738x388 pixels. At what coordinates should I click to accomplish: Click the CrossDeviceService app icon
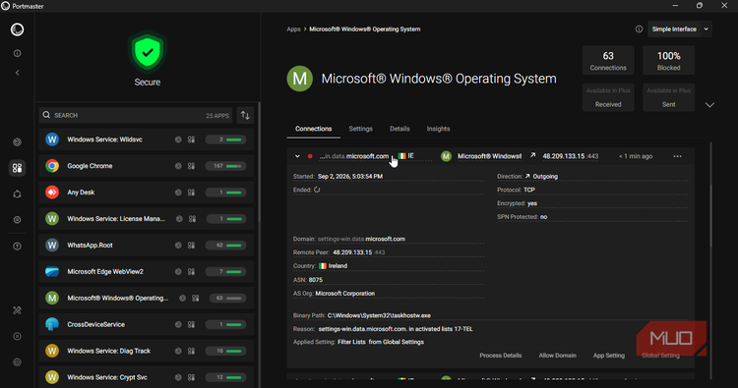coord(52,324)
